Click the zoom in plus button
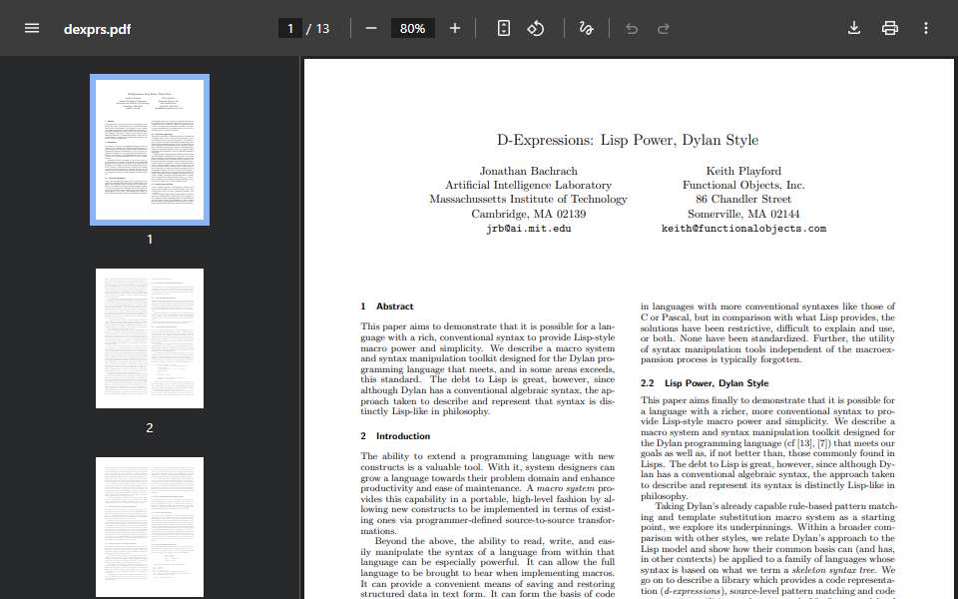This screenshot has height=599, width=958. [455, 28]
